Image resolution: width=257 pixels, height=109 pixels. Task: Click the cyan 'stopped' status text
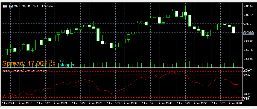68,65
